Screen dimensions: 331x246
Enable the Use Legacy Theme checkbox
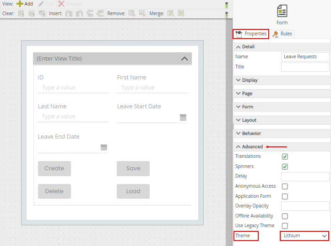(285, 226)
